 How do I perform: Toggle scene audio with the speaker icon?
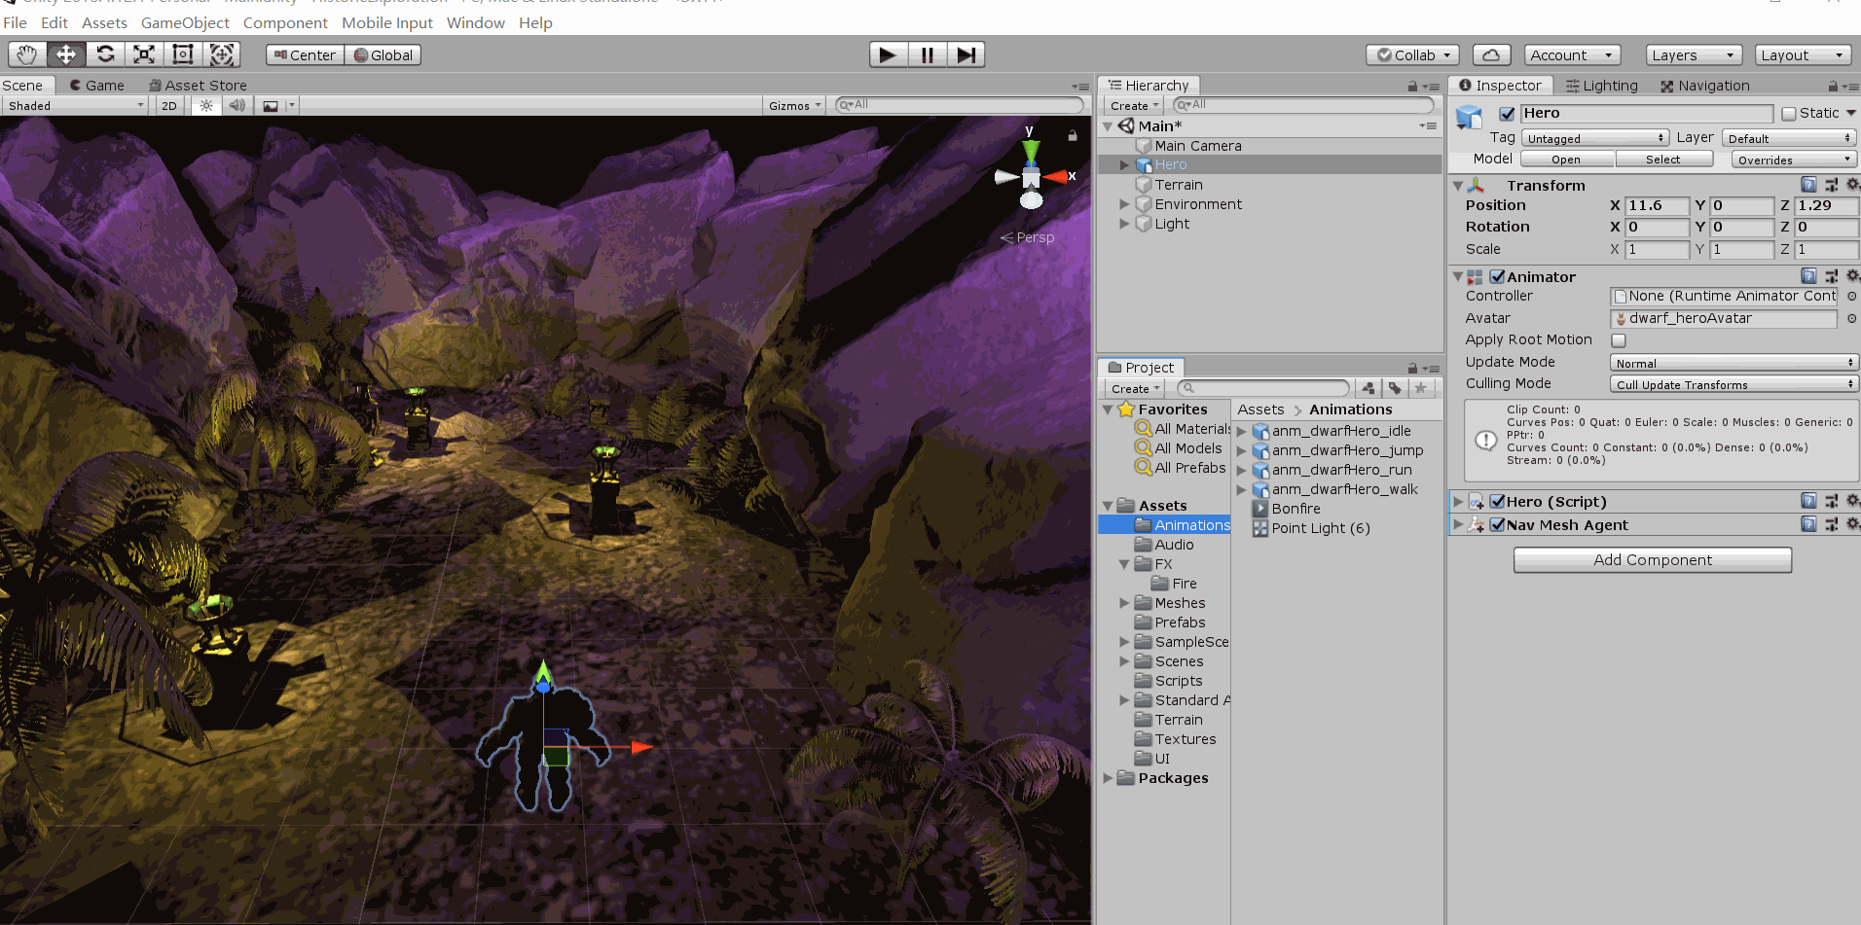coord(237,104)
